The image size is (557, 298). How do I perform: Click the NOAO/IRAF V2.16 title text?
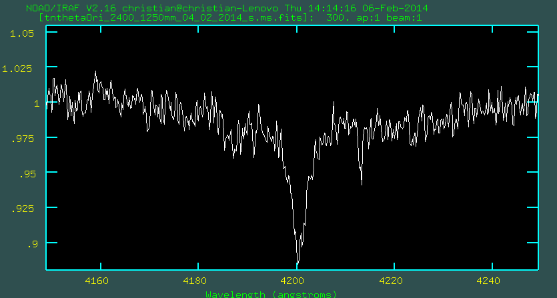(x=72, y=8)
